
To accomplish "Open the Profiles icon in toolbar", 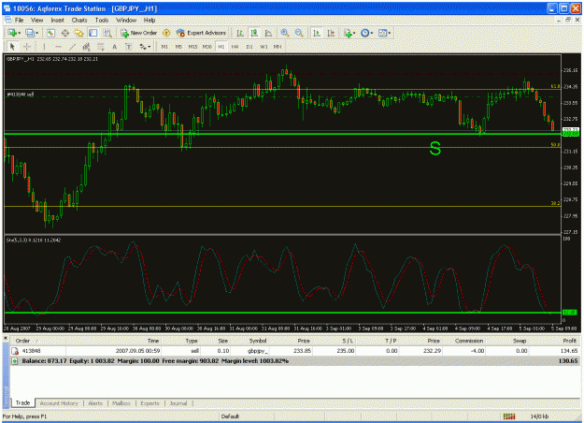I will (29, 33).
